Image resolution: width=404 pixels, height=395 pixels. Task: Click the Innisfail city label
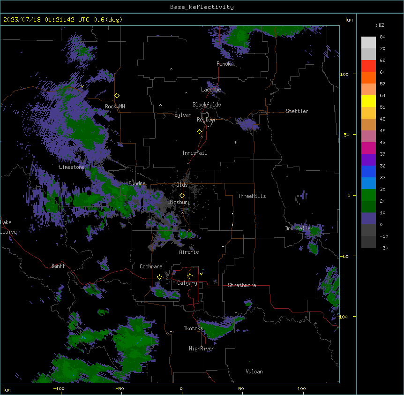[x=195, y=153]
